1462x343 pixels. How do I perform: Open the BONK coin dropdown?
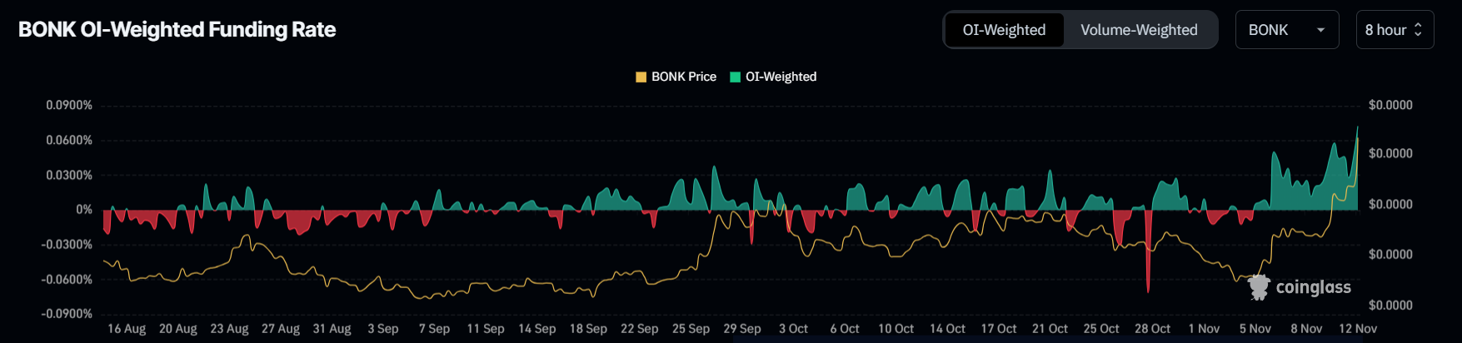click(x=1286, y=30)
